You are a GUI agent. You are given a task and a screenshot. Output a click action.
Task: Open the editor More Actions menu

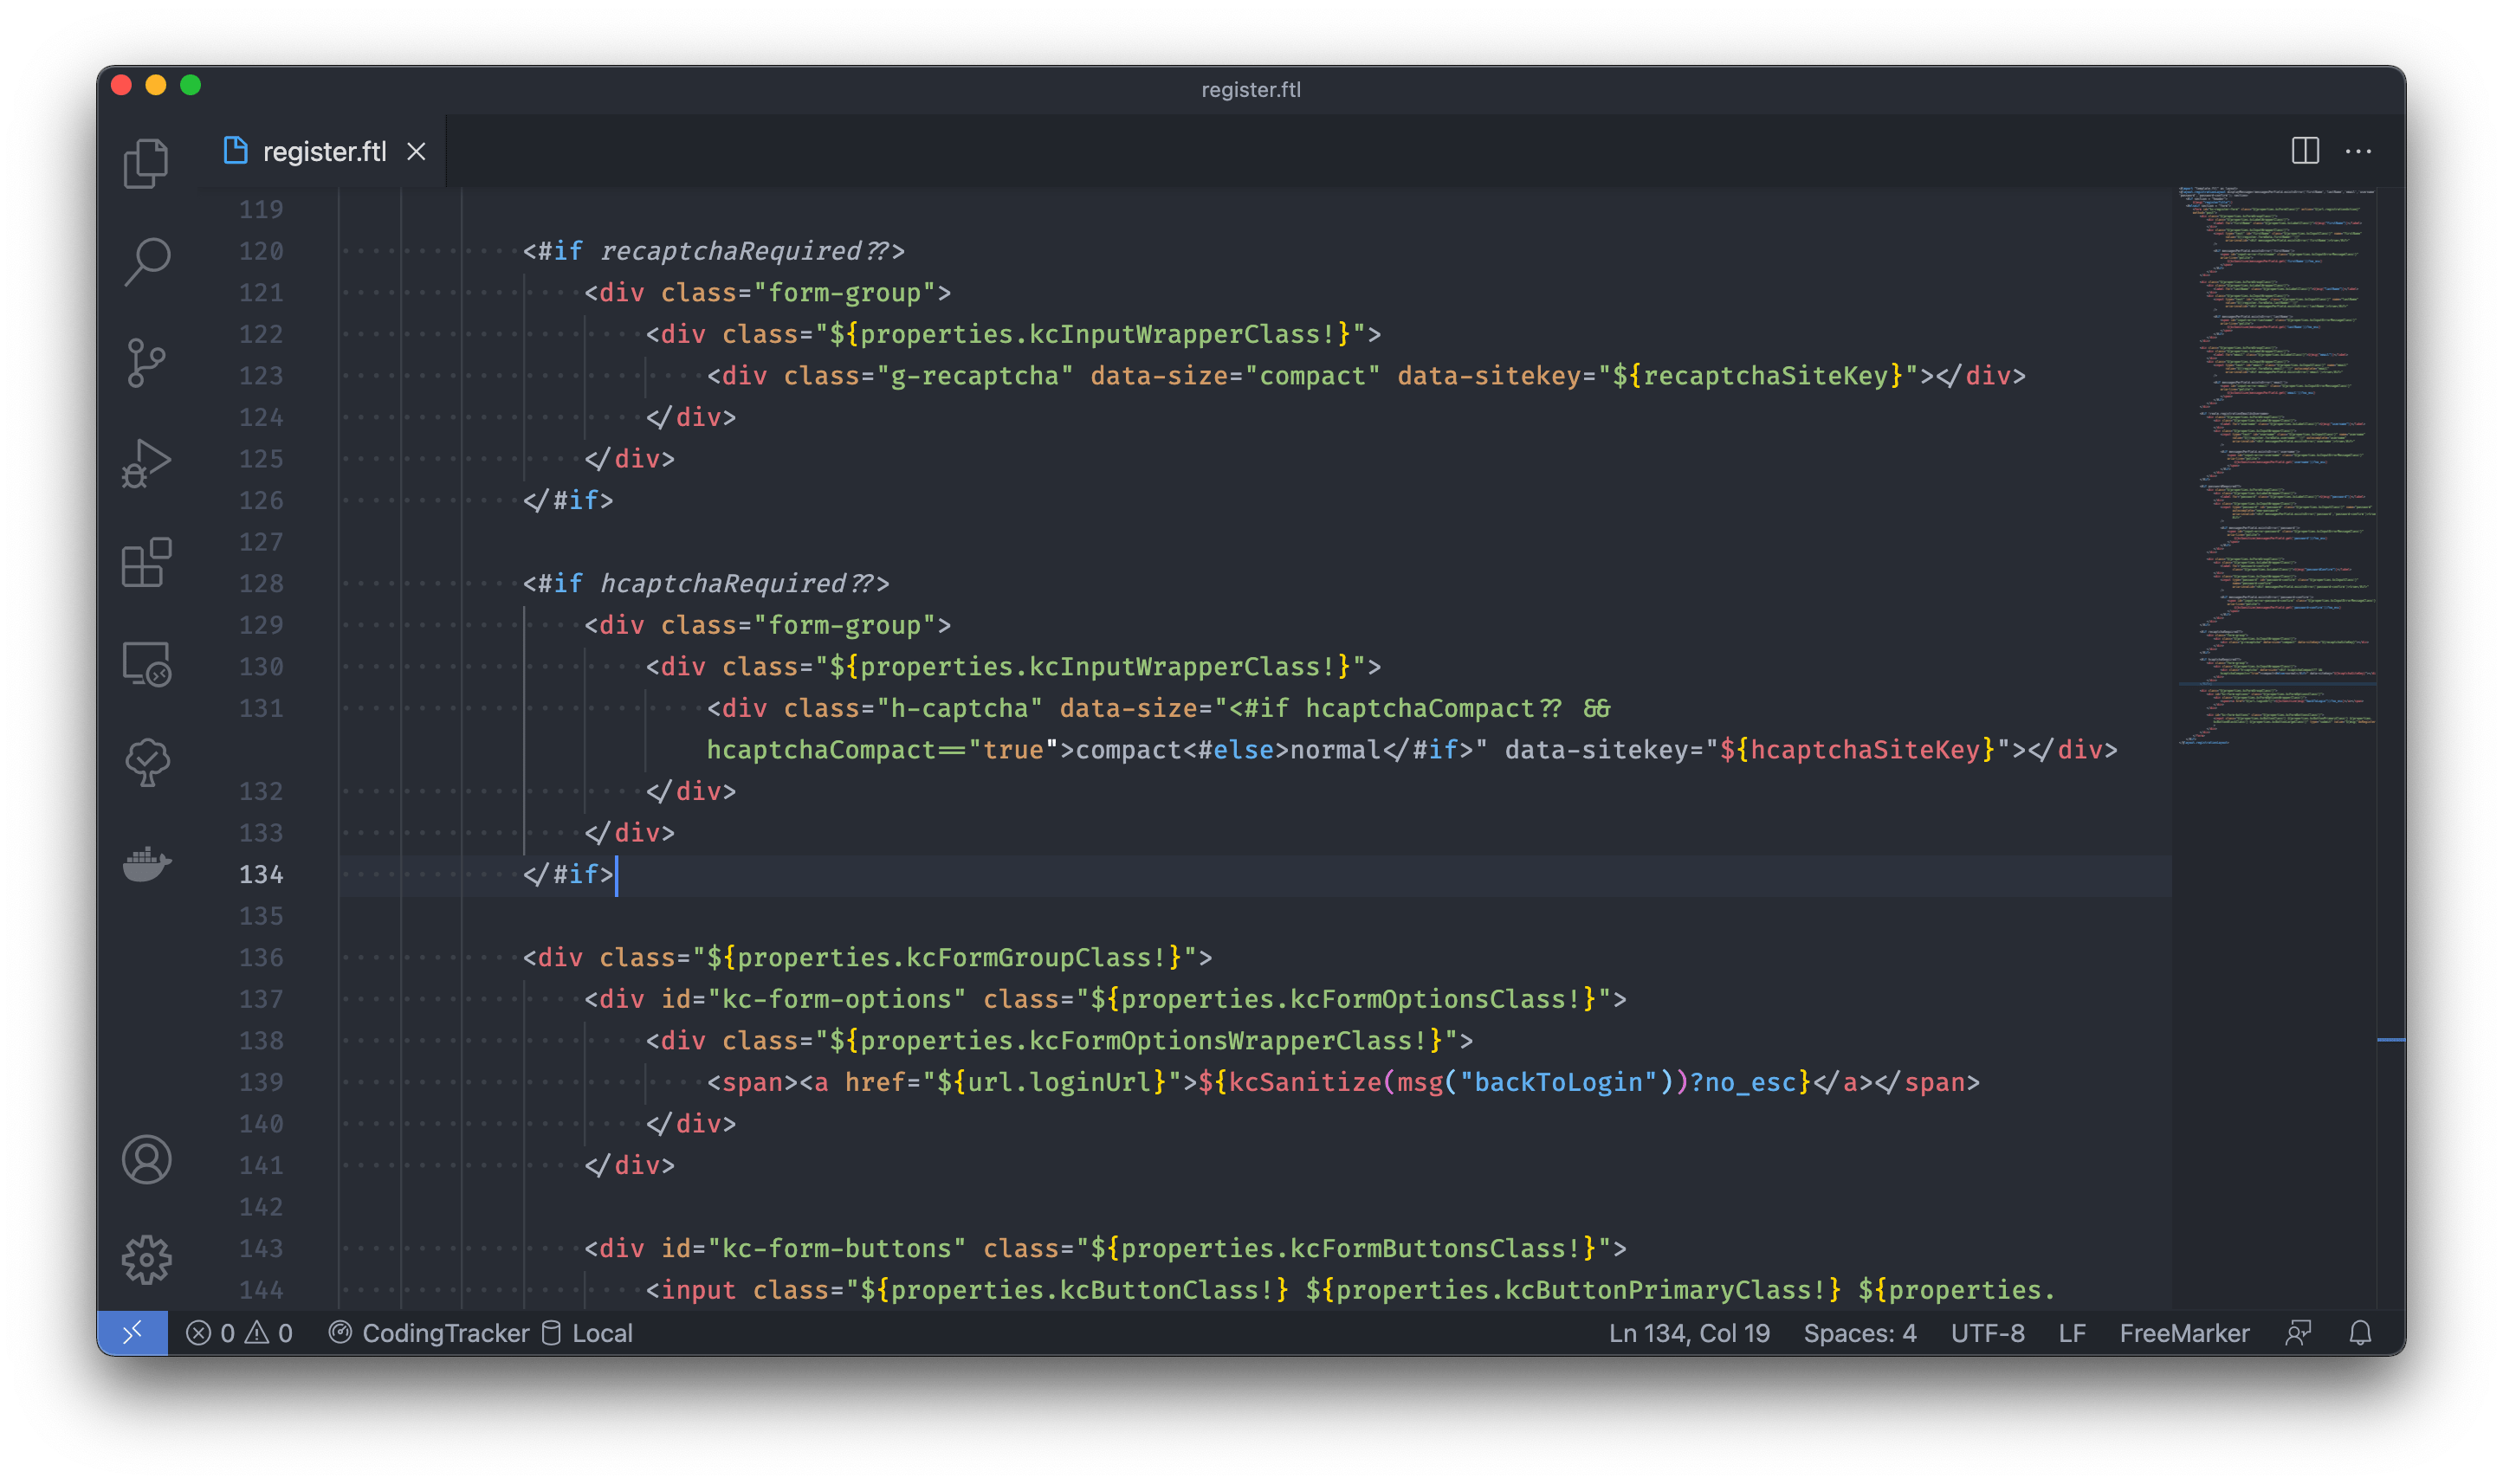(2358, 151)
